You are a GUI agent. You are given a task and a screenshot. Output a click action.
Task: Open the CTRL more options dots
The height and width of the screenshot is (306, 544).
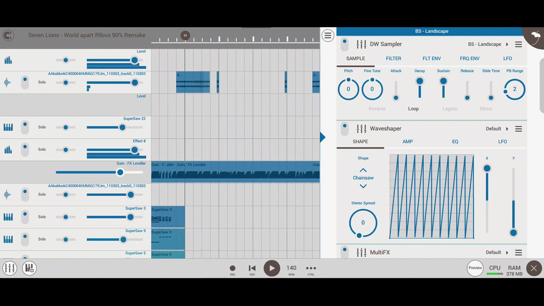point(311,268)
